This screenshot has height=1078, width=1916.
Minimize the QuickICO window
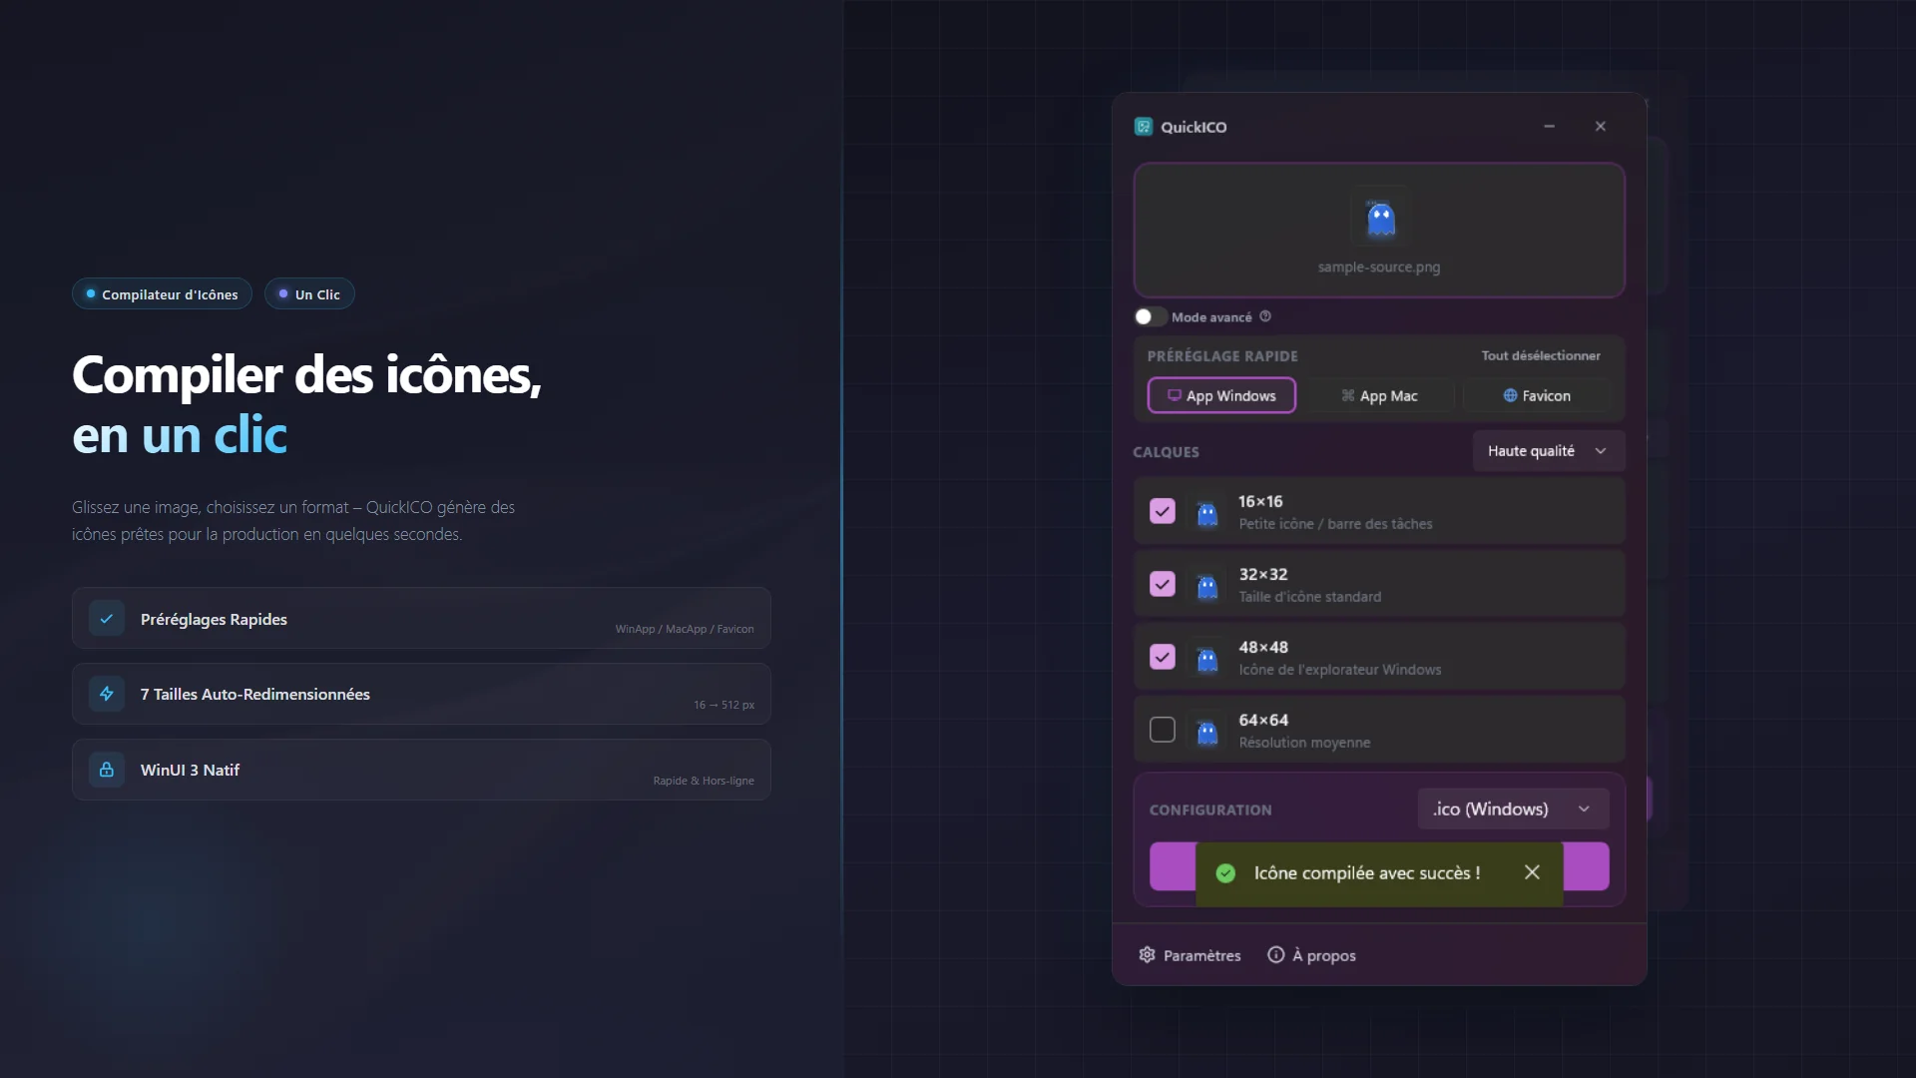[1549, 127]
